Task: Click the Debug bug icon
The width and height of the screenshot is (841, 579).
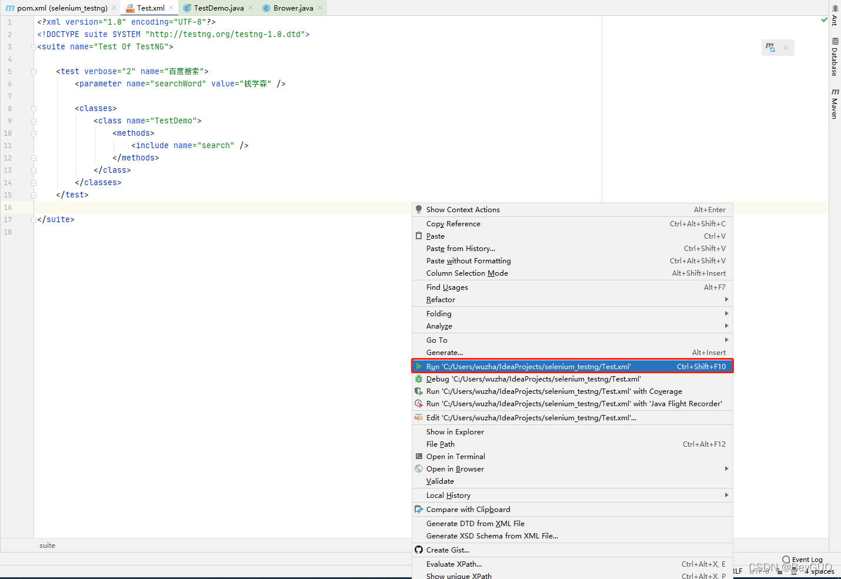Action: pyautogui.click(x=419, y=379)
